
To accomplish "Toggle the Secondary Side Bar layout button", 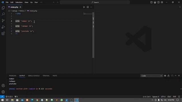I will click(x=158, y=2).
